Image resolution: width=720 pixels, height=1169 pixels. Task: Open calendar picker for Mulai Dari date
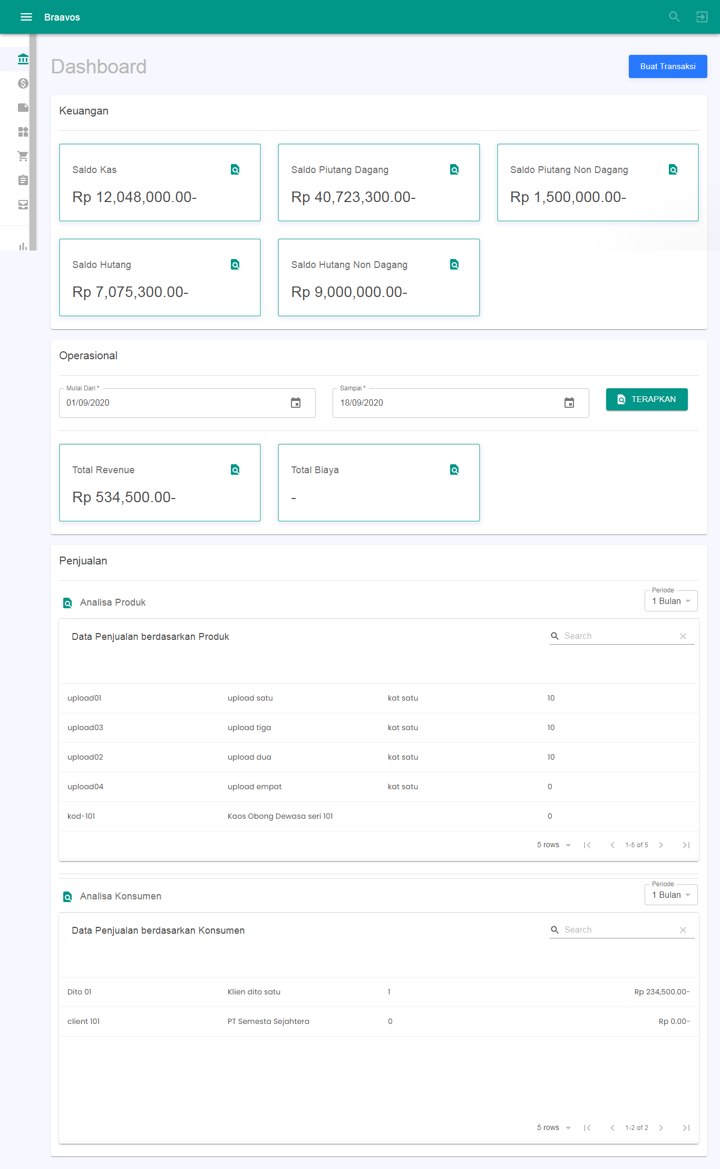[296, 403]
